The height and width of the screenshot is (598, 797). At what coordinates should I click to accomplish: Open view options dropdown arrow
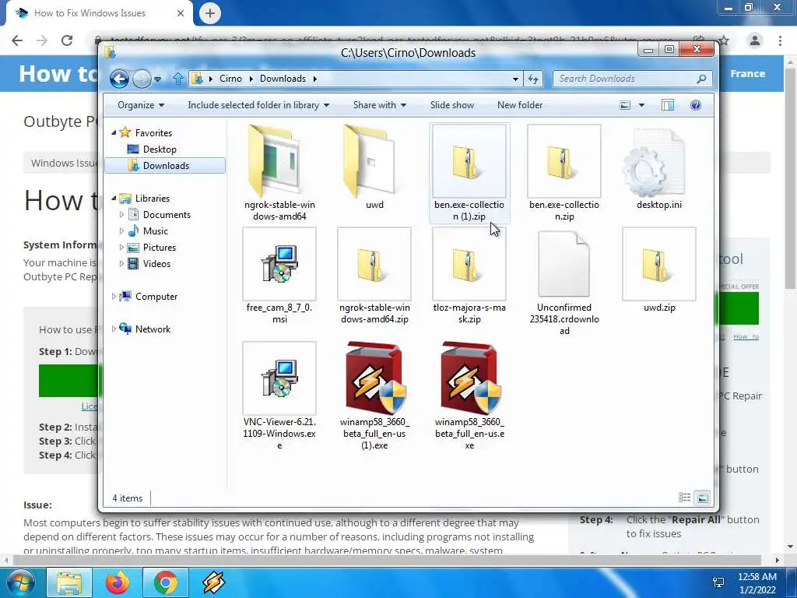click(x=641, y=105)
